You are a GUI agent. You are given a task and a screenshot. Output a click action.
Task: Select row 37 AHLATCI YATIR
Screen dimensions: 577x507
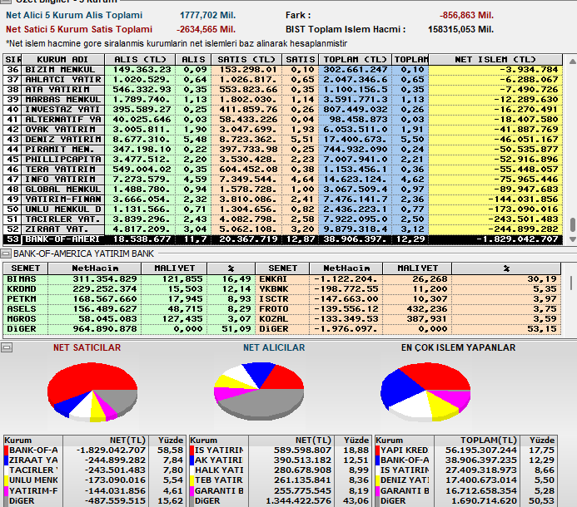coord(282,80)
